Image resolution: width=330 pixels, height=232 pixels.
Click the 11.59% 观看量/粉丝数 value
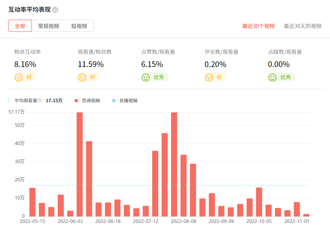91,64
